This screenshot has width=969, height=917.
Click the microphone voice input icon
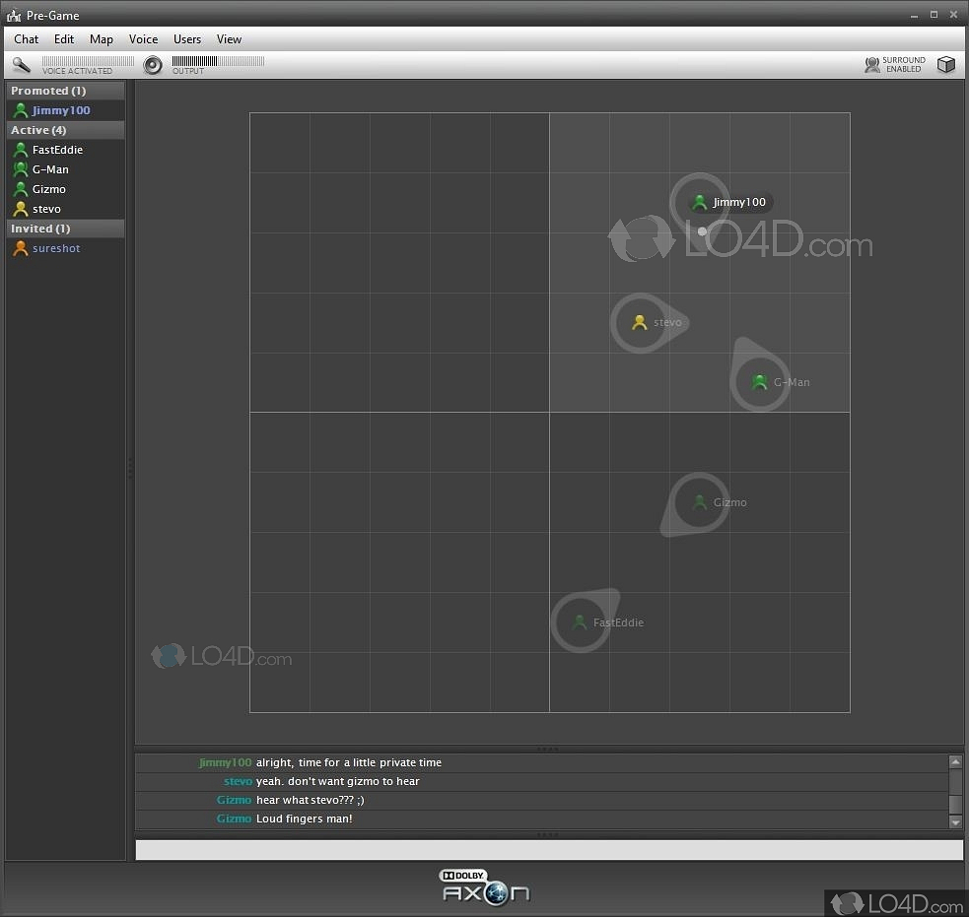(22, 64)
